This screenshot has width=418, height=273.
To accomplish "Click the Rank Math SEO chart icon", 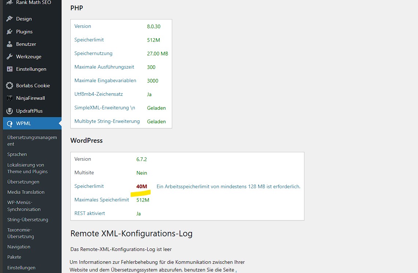I will click(10, 2).
